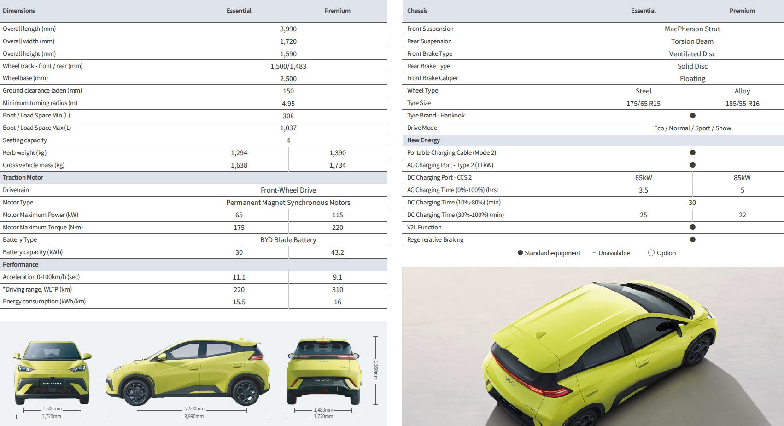The height and width of the screenshot is (426, 784).
Task: Click the Drive Mode row label
Action: point(422,128)
